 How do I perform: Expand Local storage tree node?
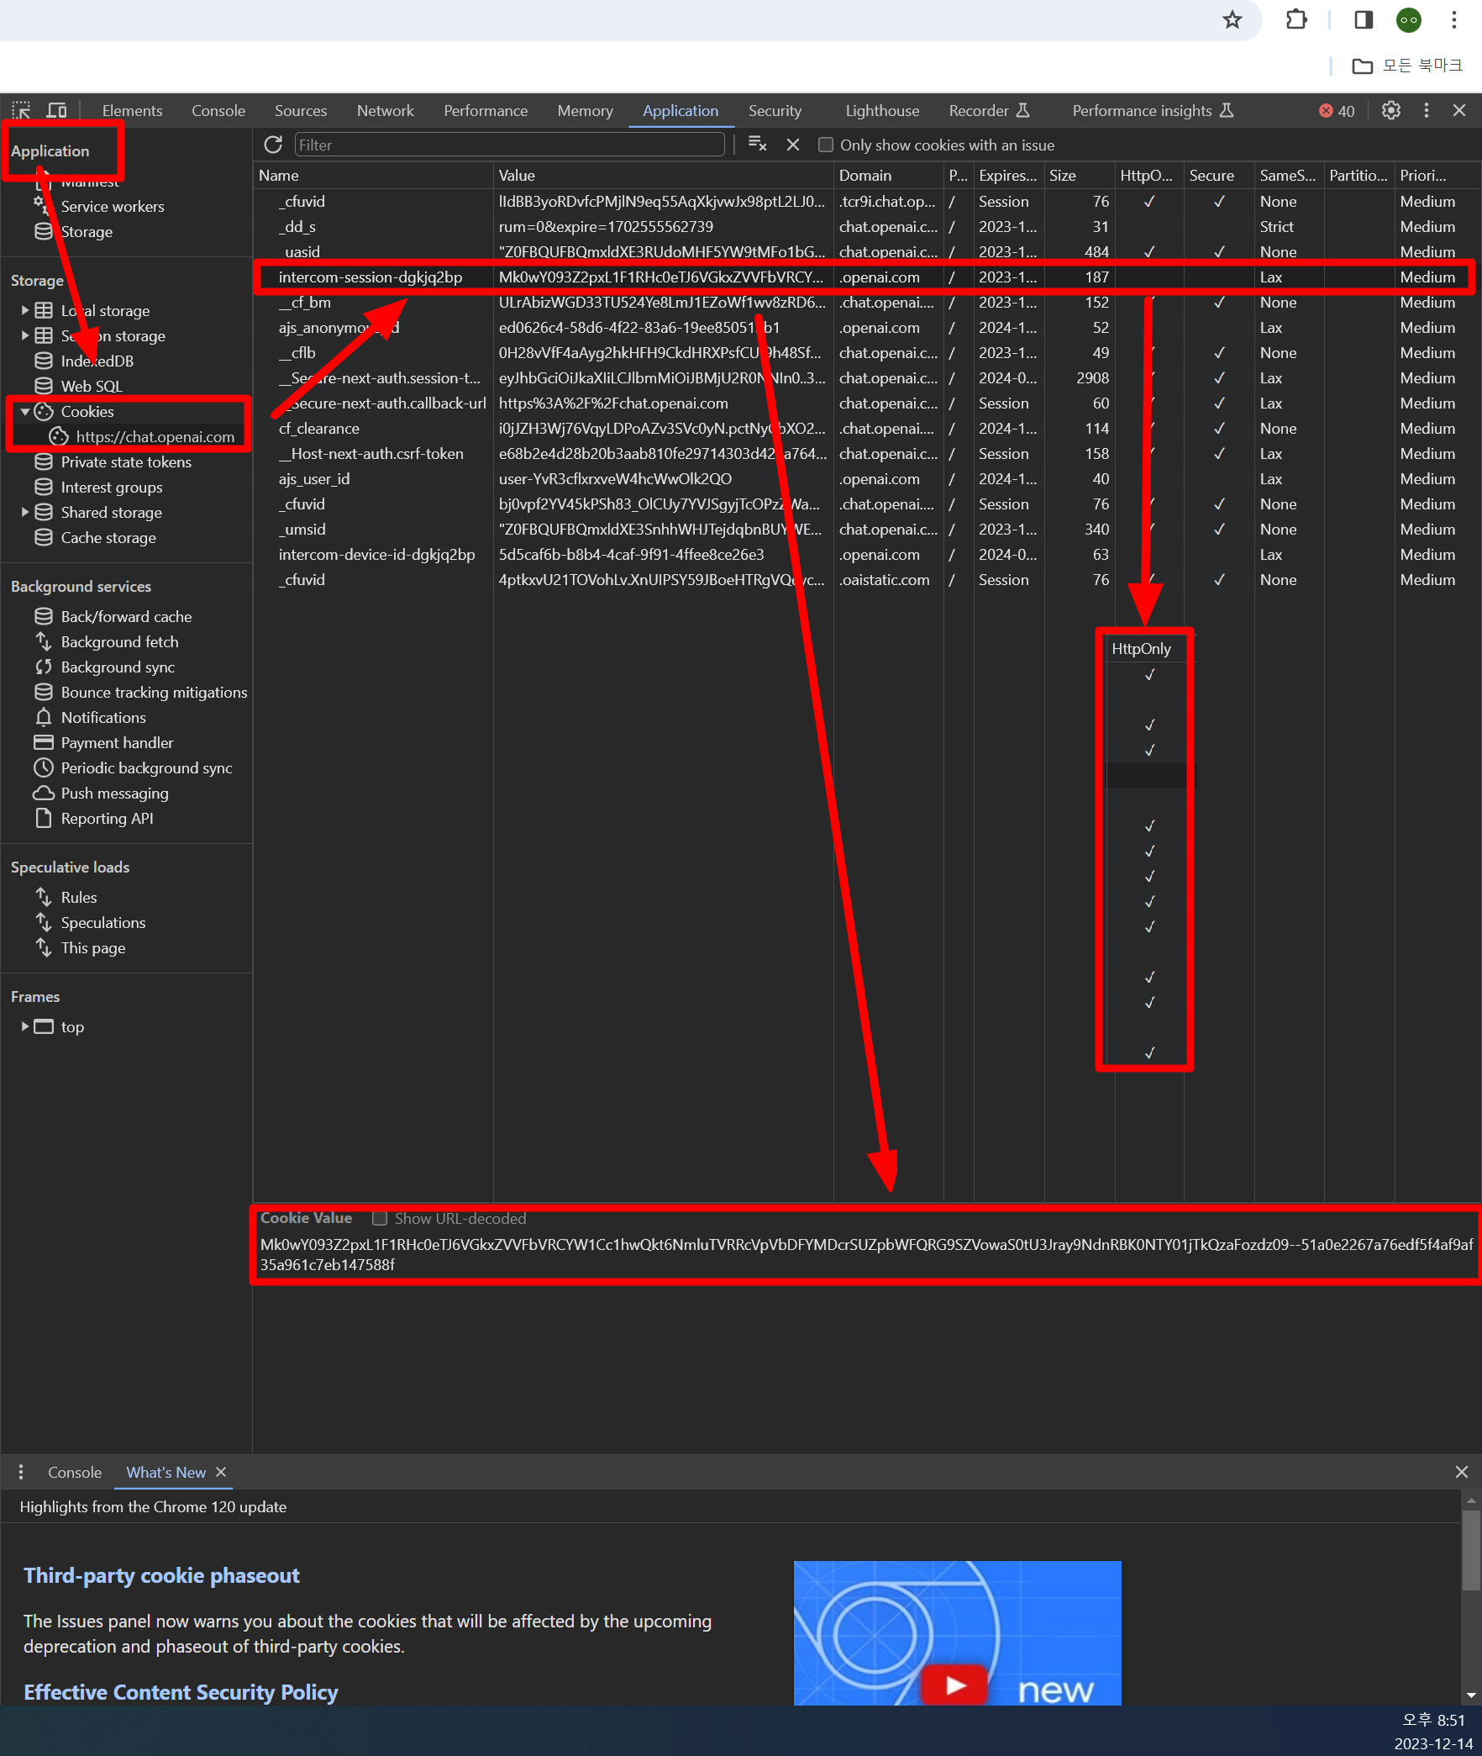pos(25,310)
